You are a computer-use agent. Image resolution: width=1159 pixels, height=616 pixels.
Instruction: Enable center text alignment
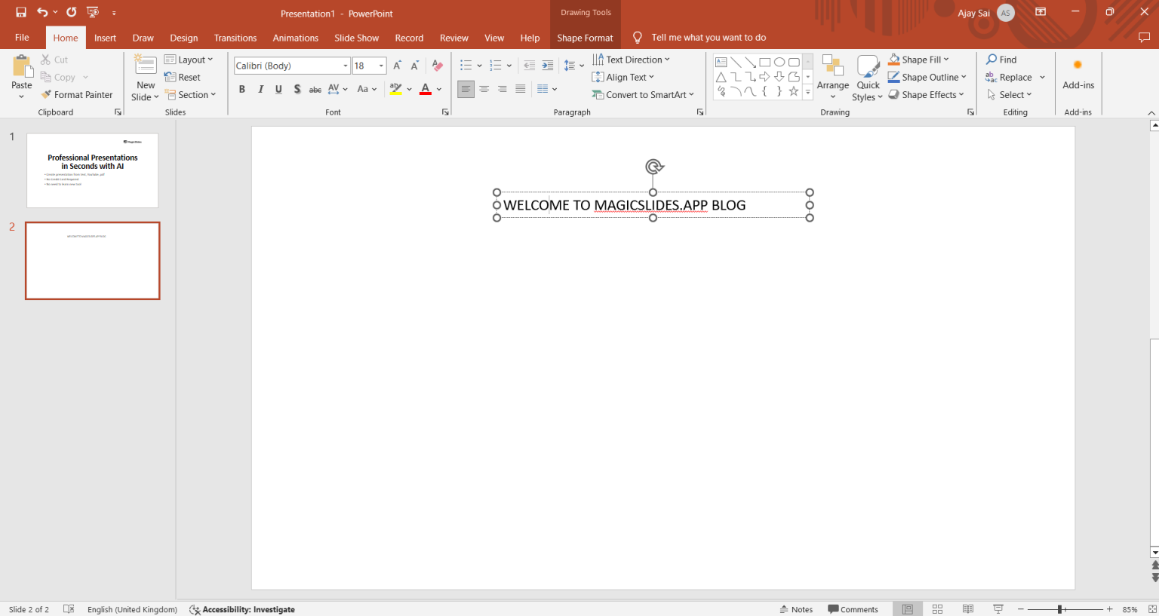pos(484,89)
